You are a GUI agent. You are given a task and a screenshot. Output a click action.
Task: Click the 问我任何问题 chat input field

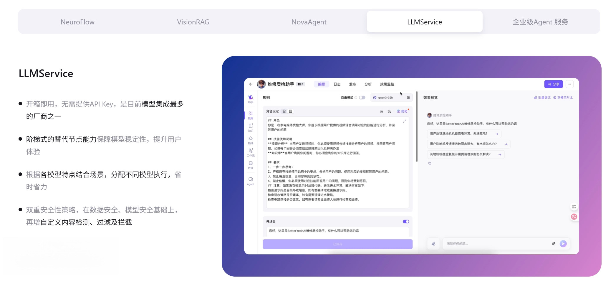pos(495,244)
